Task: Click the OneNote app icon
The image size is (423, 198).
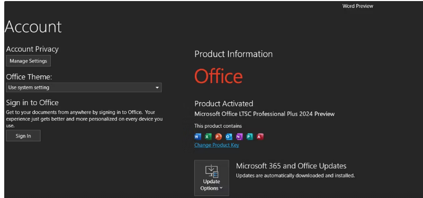Action: point(239,137)
